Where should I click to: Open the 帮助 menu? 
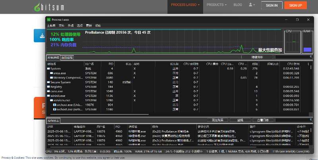98,25
